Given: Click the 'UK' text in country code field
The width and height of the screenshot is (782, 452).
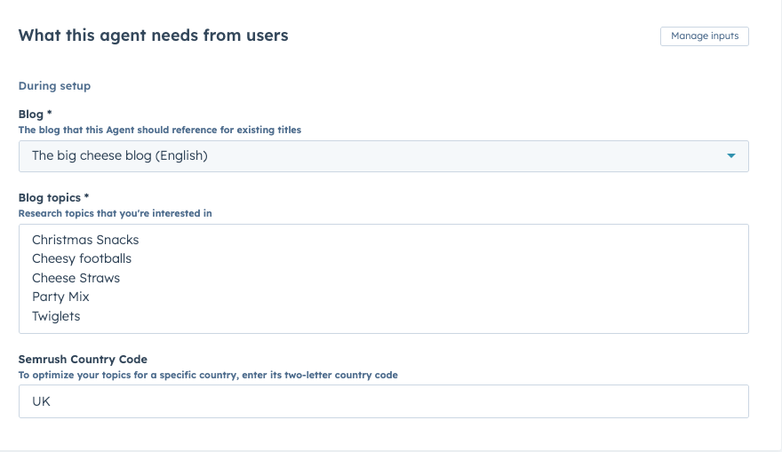Looking at the screenshot, I should click(x=41, y=401).
